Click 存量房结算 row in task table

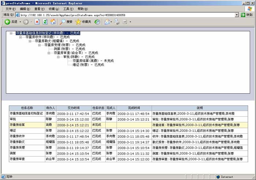point(22,125)
